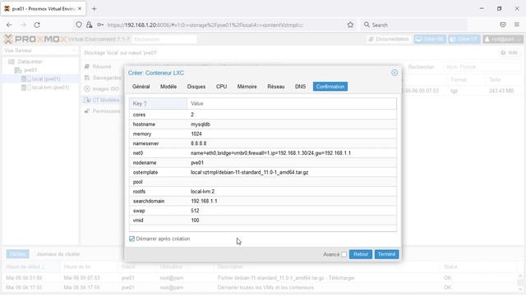The width and height of the screenshot is (526, 295).
Task: Click the padlock site security icon
Action: tap(90, 25)
